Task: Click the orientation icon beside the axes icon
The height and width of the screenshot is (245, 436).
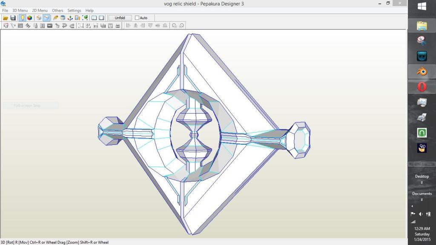Action: [77, 18]
